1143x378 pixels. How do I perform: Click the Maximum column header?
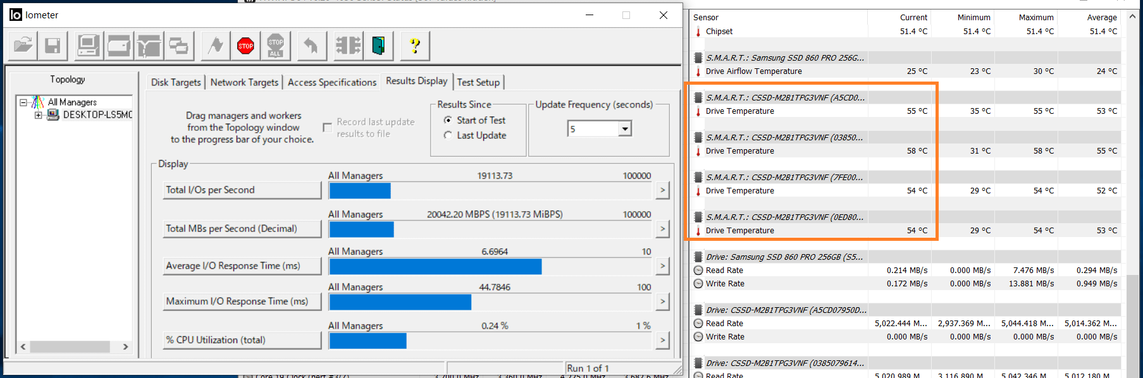pos(1025,18)
